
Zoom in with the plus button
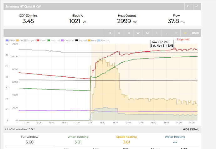coord(157,33)
